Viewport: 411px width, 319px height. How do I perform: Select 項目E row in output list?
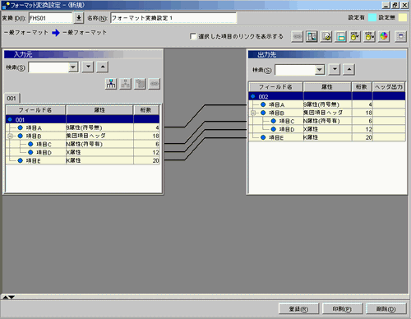[327, 137]
